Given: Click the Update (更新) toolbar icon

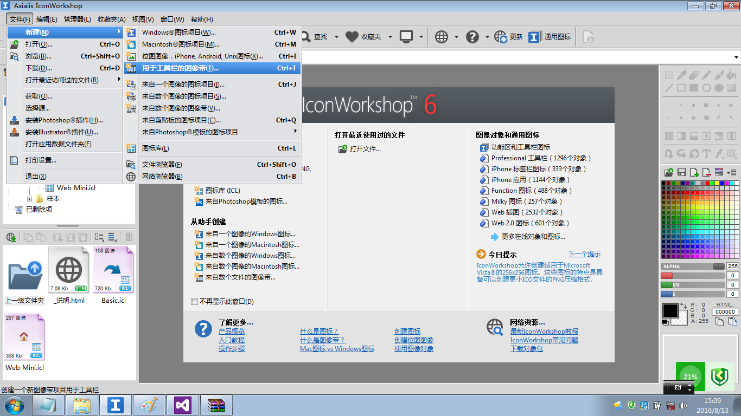Looking at the screenshot, I should pyautogui.click(x=501, y=36).
